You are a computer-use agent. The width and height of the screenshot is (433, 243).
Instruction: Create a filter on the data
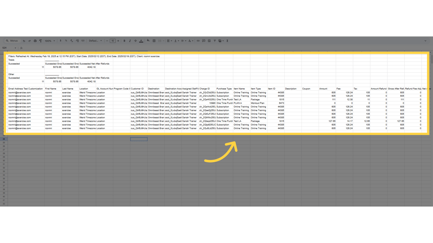(x=215, y=40)
